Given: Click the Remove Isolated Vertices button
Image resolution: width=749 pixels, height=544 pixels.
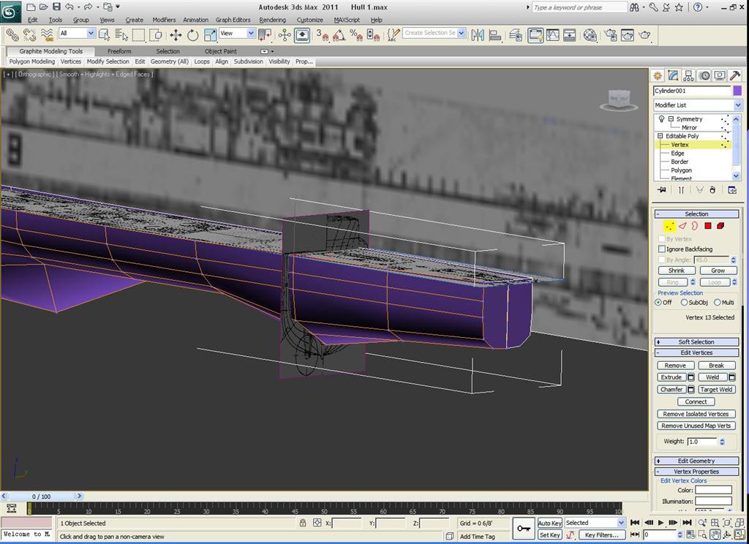Looking at the screenshot, I should click(x=696, y=414).
